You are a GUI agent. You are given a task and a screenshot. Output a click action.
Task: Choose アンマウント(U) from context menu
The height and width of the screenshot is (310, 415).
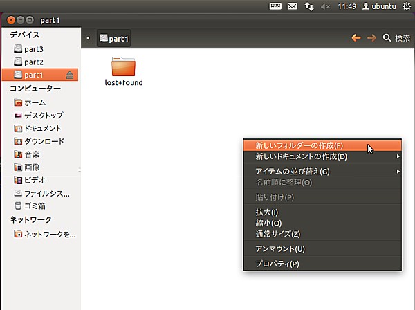pyautogui.click(x=322, y=249)
